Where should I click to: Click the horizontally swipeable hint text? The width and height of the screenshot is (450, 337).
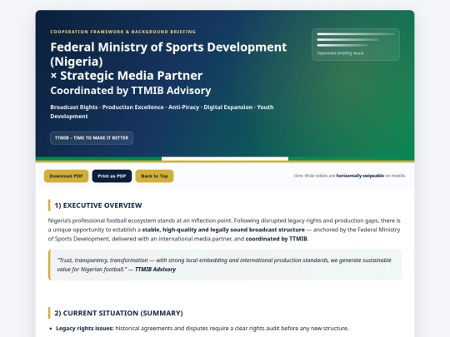click(x=360, y=176)
